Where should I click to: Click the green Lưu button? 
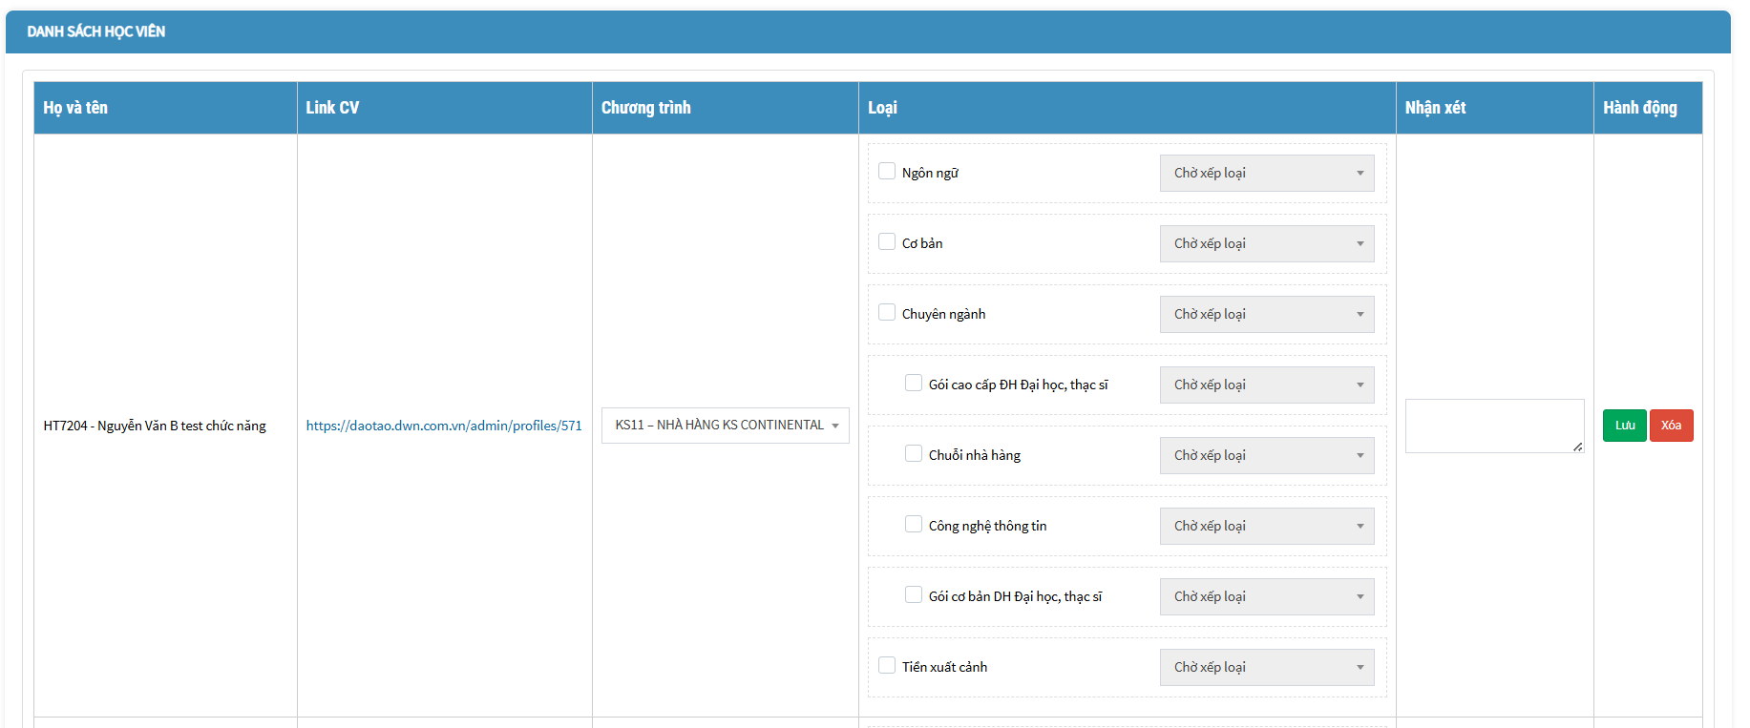1624,426
